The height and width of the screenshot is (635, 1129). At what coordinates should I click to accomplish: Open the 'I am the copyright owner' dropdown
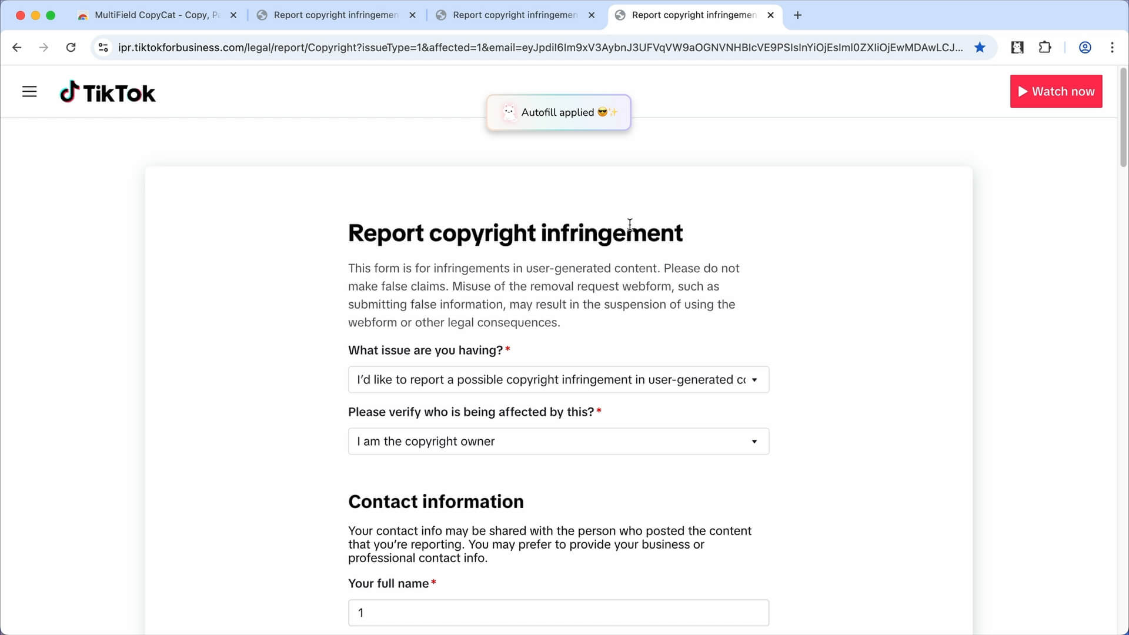coord(558,441)
